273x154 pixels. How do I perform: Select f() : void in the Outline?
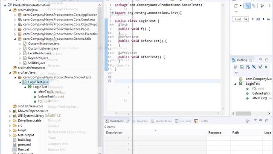[x=258, y=89]
